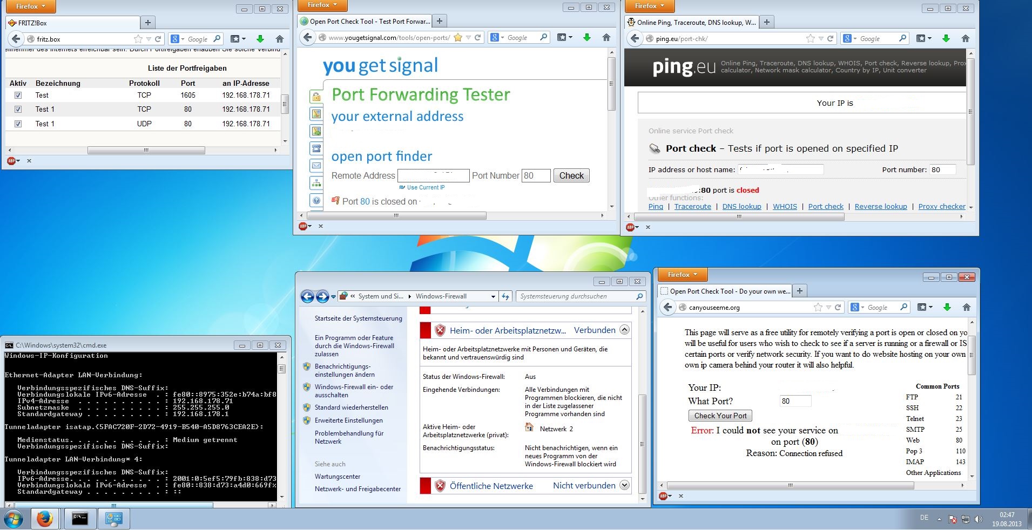
Task: Click back arrow in Windows-Firewall window
Action: pos(307,296)
